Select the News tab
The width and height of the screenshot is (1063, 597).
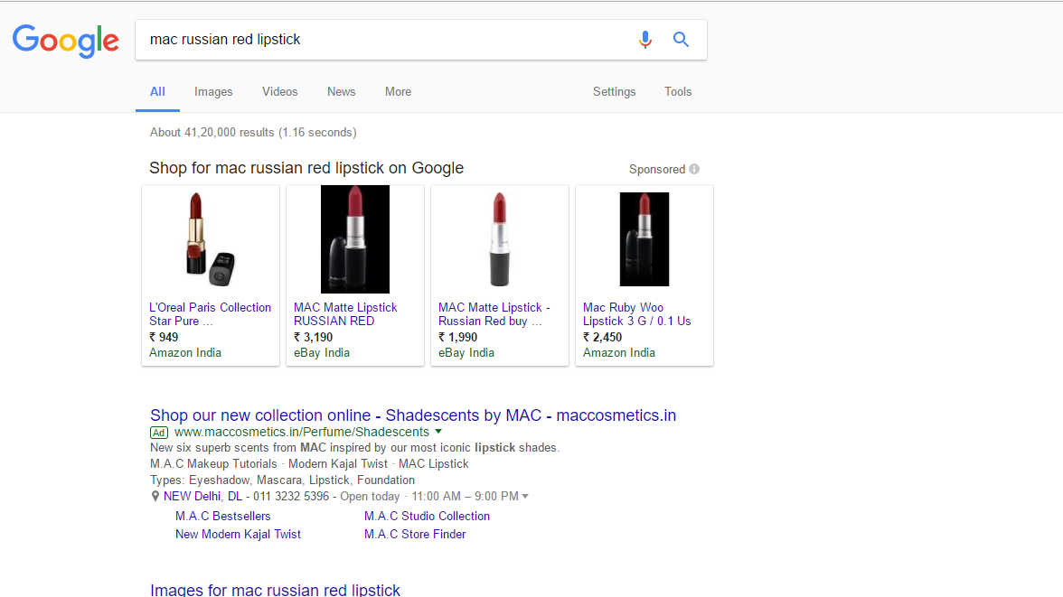pyautogui.click(x=341, y=91)
